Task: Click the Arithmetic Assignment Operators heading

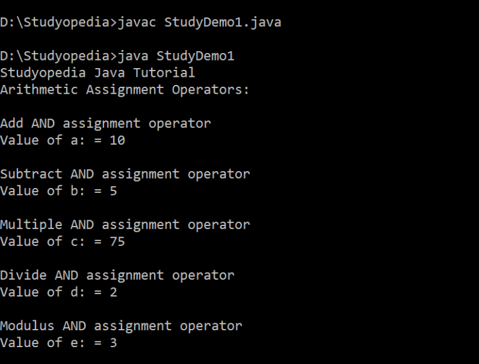Action: [125, 90]
